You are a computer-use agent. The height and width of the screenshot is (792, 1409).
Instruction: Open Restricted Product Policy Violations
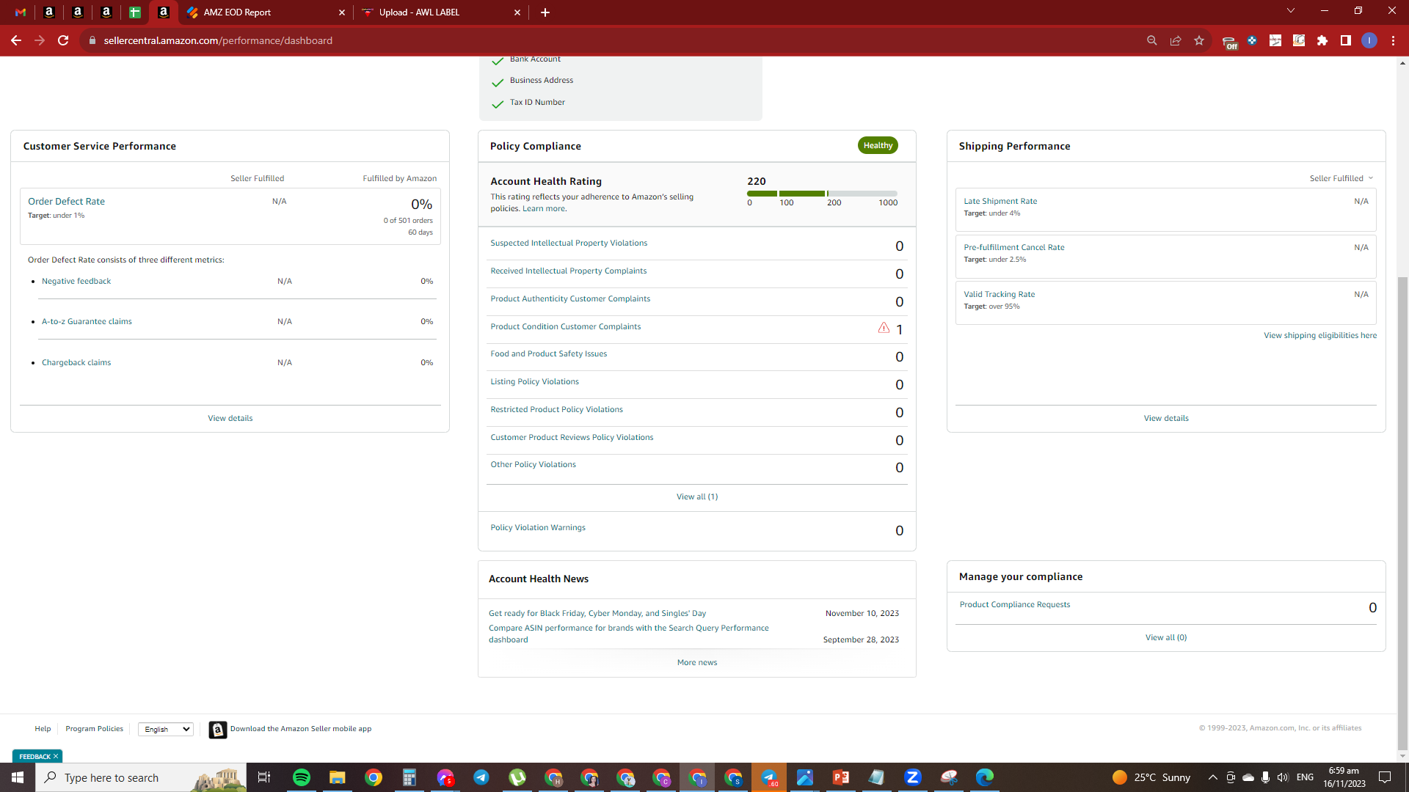click(556, 409)
